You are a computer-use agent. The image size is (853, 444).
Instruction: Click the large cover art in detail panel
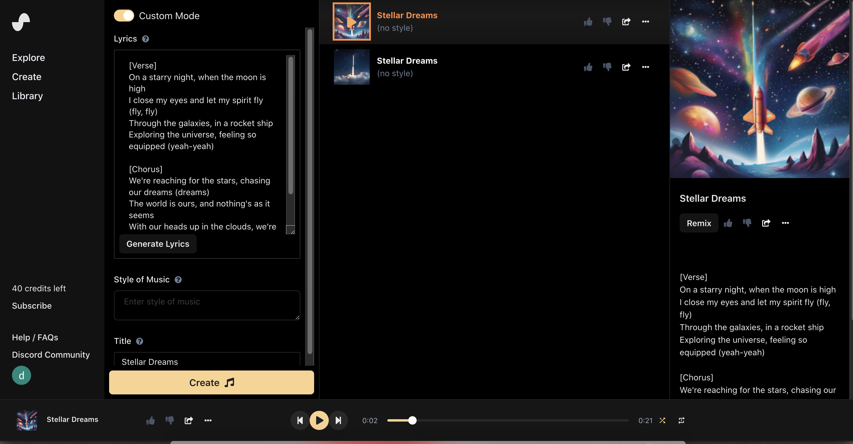pyautogui.click(x=759, y=89)
